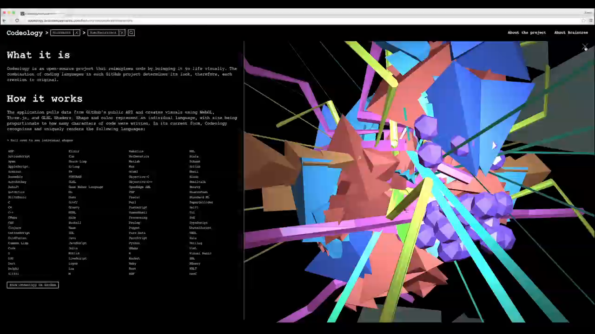Click the 'Racket' language entry
Image resolution: width=595 pixels, height=334 pixels.
coord(134,258)
